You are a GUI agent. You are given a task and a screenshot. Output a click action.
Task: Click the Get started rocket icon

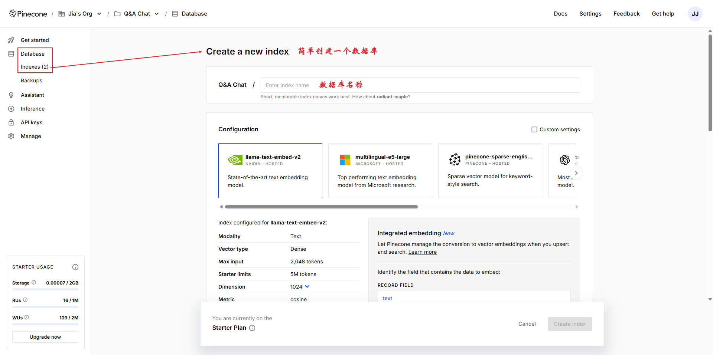coord(11,40)
